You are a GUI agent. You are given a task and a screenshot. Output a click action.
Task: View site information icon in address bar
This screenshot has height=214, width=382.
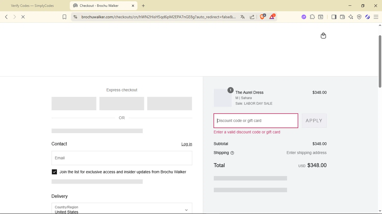pos(75,17)
